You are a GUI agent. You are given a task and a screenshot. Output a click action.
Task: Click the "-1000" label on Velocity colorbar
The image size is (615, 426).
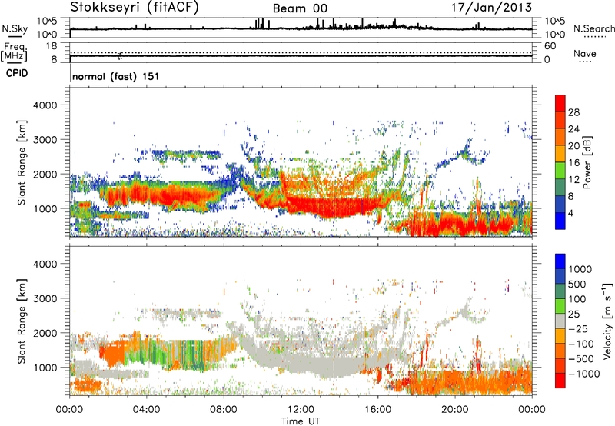(583, 374)
